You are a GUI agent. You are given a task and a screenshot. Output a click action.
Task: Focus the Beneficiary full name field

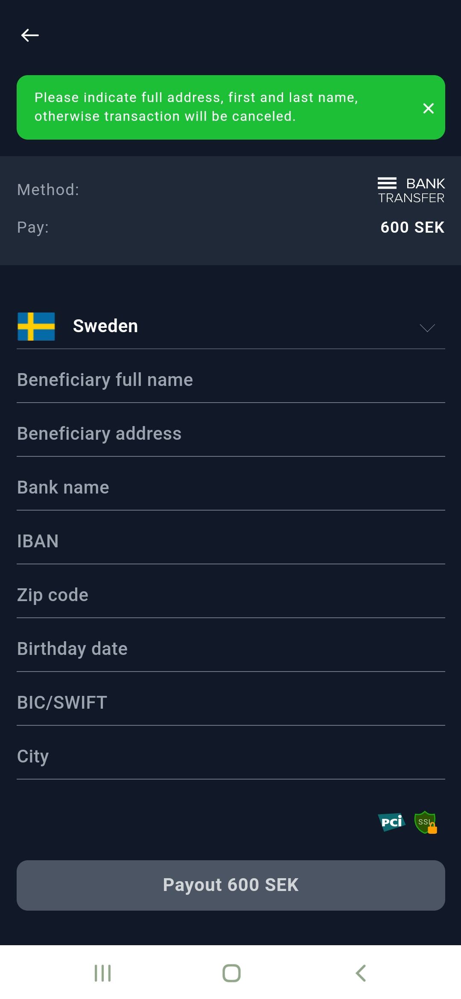click(230, 380)
